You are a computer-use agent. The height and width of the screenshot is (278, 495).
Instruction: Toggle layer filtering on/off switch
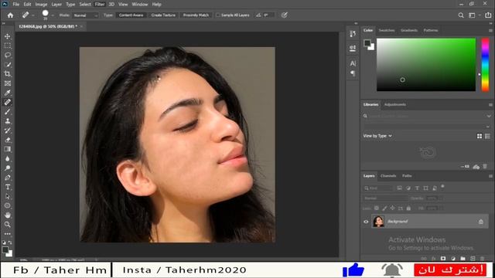pyautogui.click(x=442, y=187)
